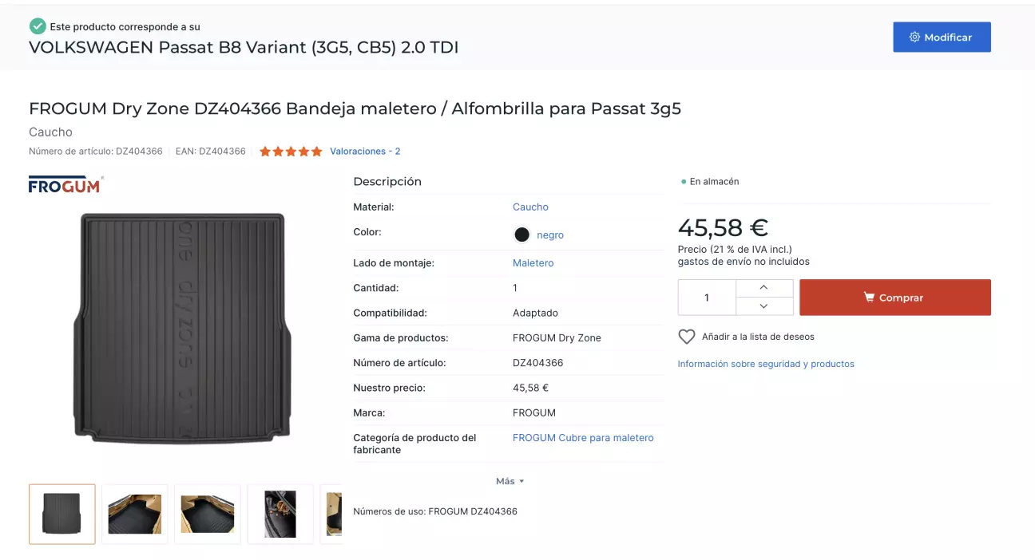Viewport: 1035px width, 560px height.
Task: Select the second trunk photo thumbnail
Action: coord(135,515)
